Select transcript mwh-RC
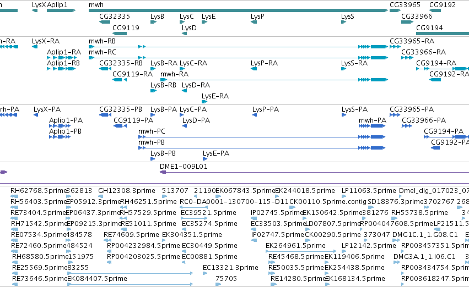This screenshot has width=469, height=287. point(239,58)
